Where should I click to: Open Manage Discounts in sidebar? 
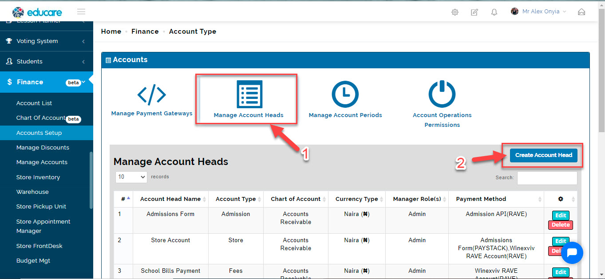[x=43, y=147]
